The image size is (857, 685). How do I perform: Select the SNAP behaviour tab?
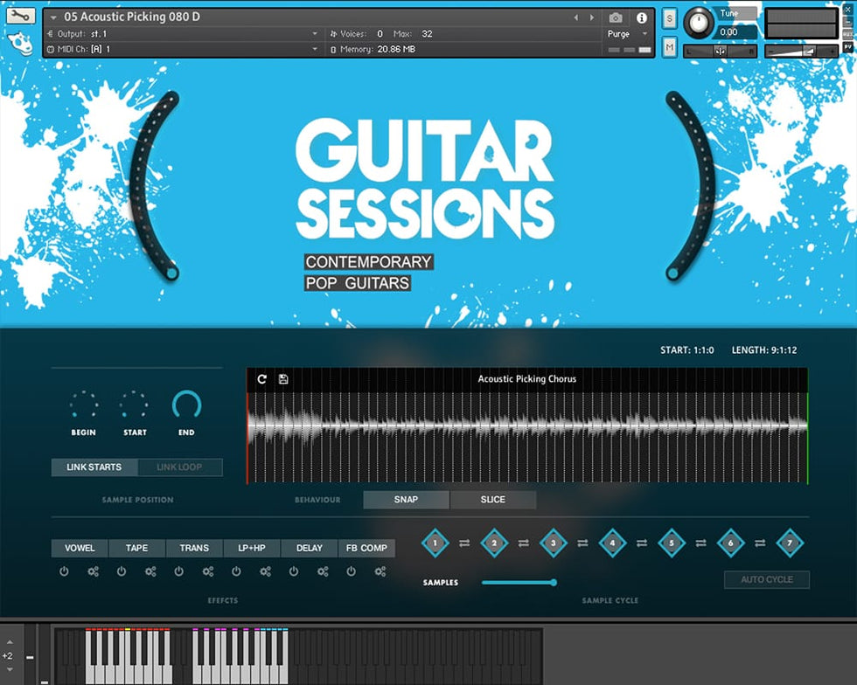pos(406,500)
